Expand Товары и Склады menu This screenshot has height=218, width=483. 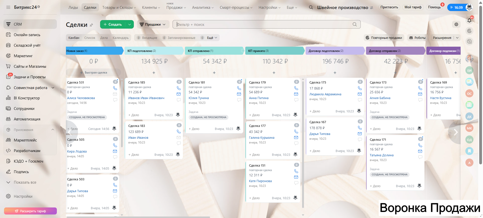(x=119, y=8)
